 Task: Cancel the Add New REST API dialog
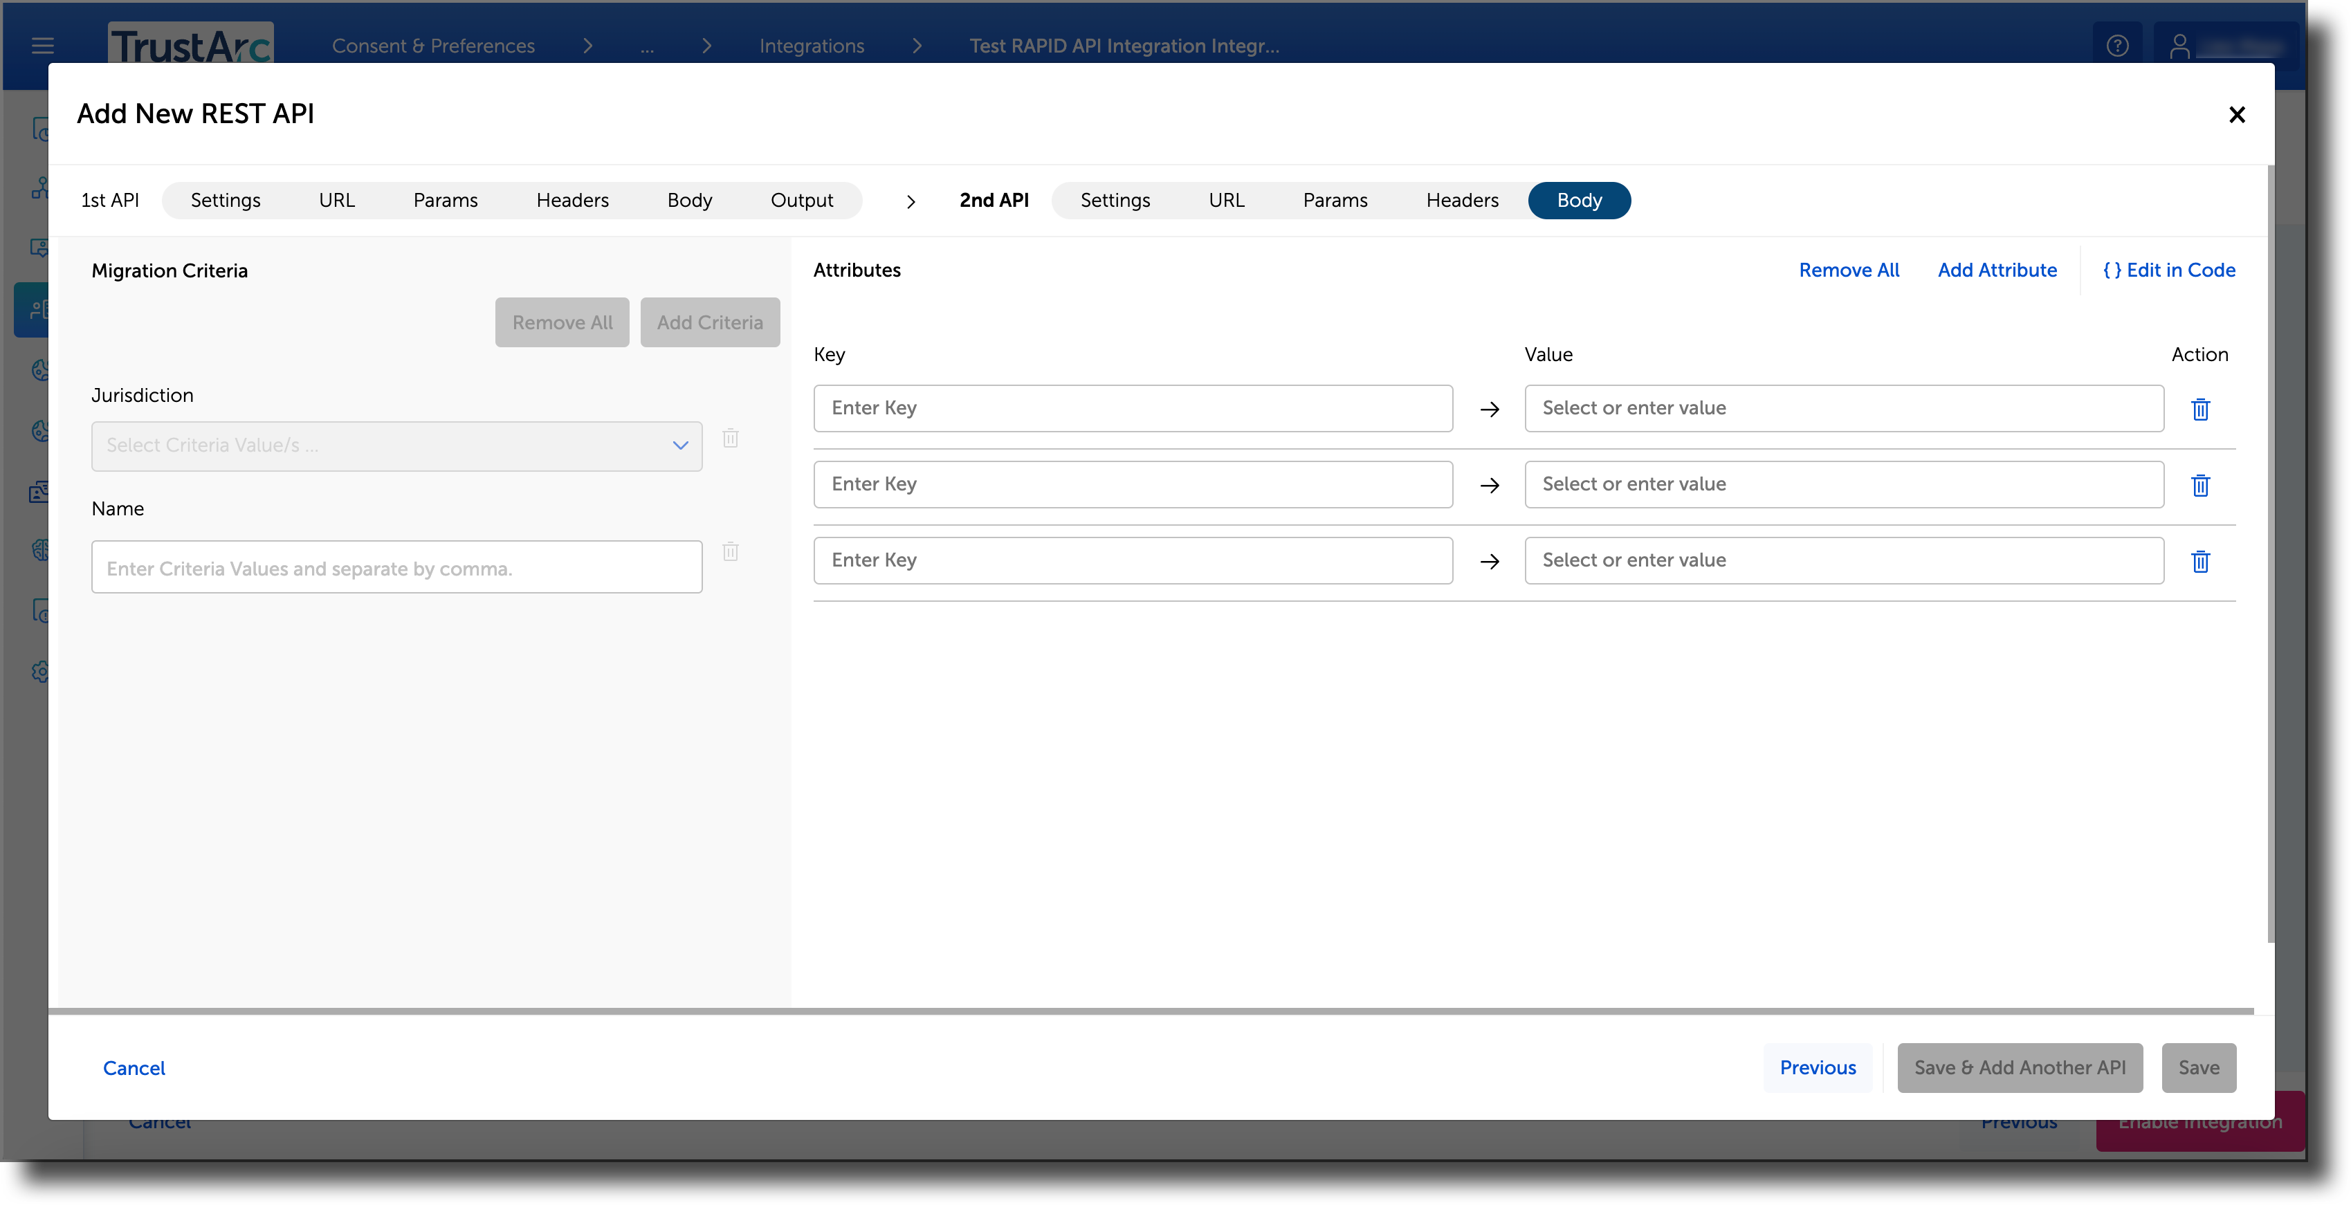point(134,1067)
